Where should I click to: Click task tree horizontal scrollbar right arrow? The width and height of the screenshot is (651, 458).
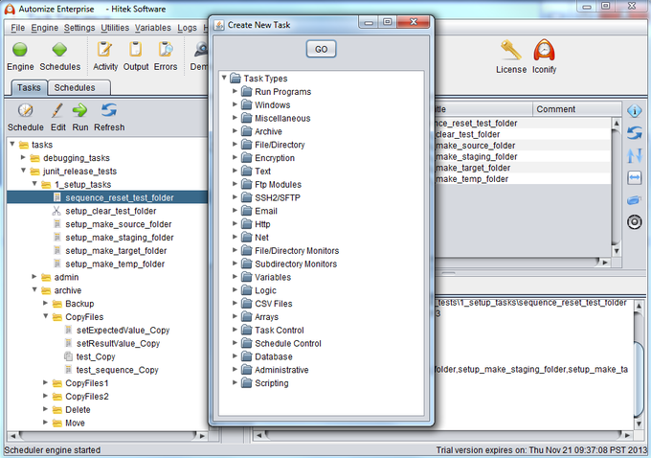[202, 436]
